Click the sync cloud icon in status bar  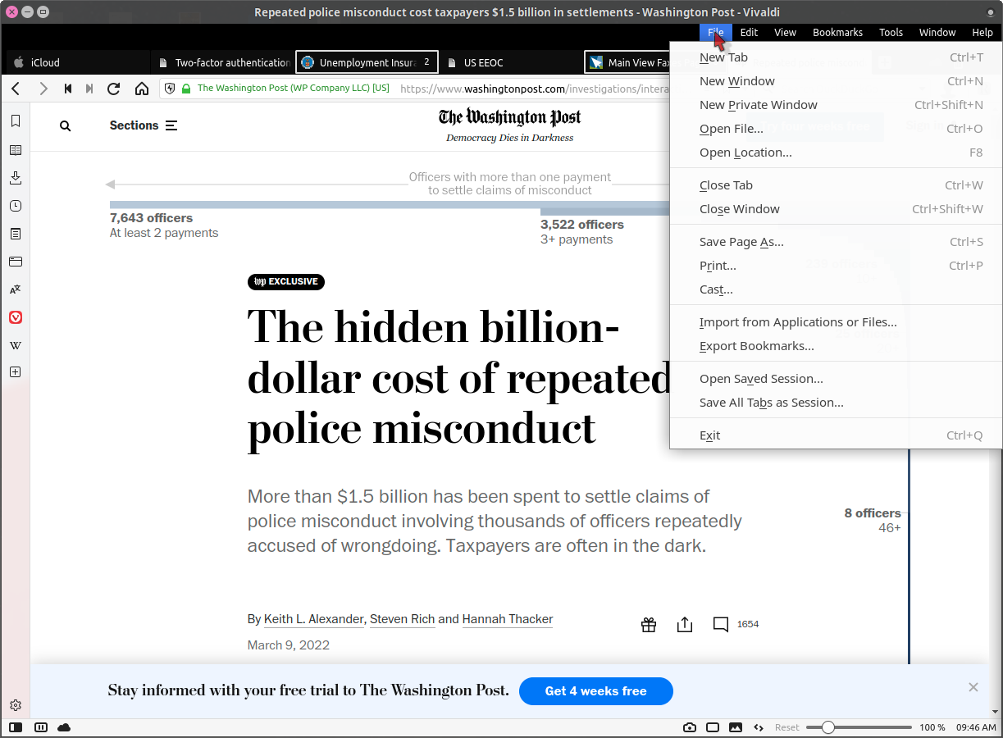pos(64,727)
